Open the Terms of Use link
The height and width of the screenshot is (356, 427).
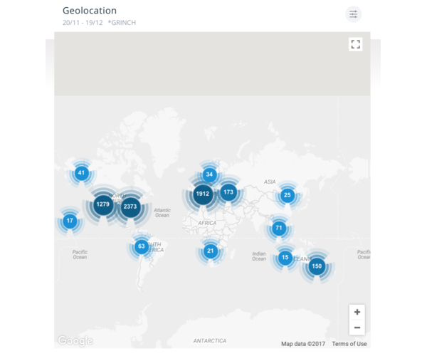(349, 344)
